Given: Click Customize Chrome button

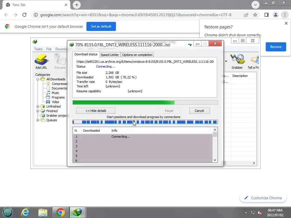Looking at the screenshot, I should pyautogui.click(x=263, y=198).
